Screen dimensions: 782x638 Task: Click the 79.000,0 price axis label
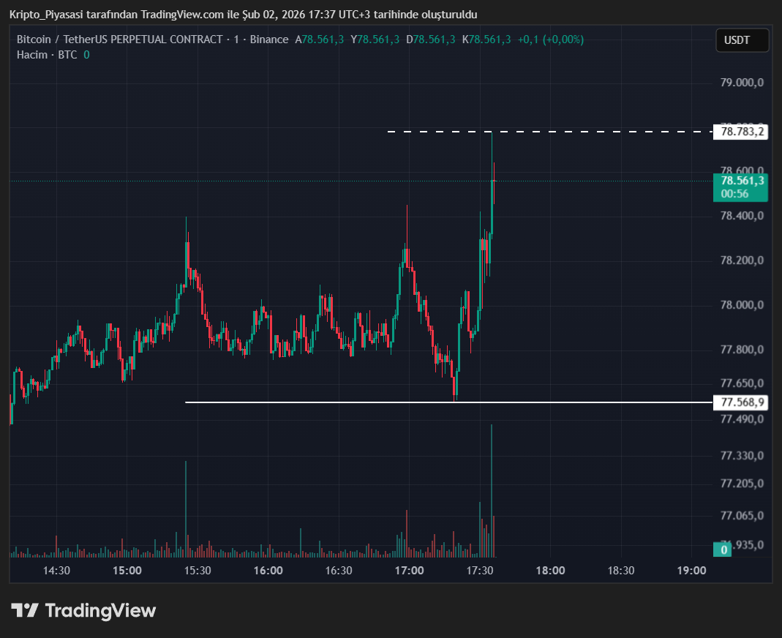742,83
